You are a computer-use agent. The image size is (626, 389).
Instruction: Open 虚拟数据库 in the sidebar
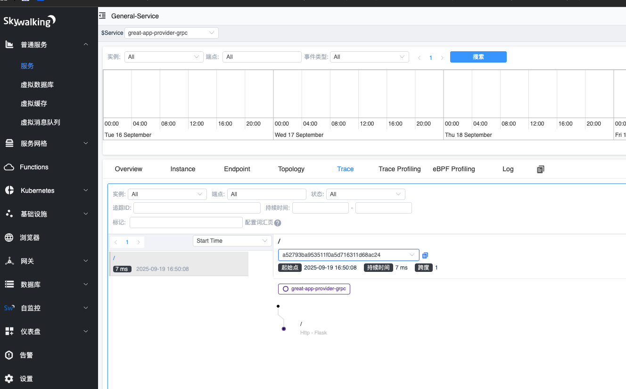tap(37, 85)
